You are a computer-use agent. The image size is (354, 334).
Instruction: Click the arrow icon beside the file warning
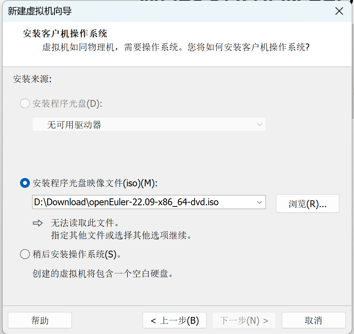38,223
